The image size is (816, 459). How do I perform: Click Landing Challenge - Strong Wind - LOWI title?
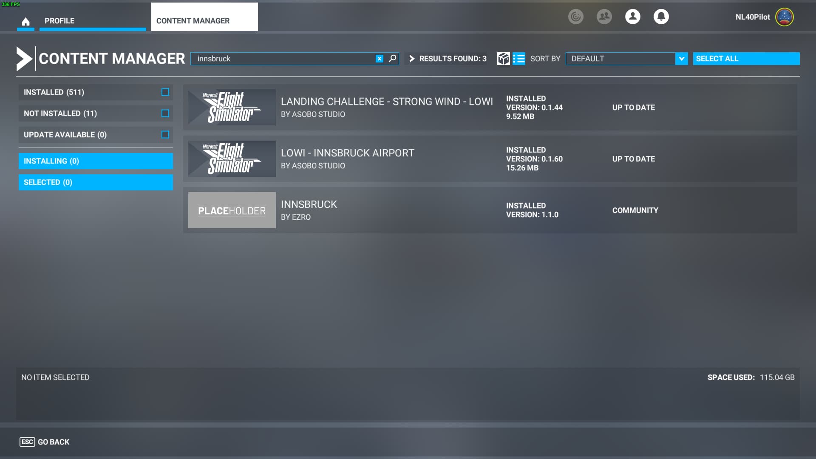[x=387, y=102]
